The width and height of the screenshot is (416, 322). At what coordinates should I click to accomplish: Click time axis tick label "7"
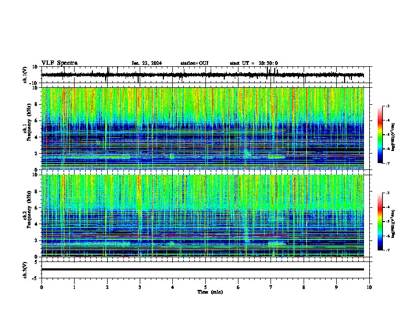pyautogui.click(x=271, y=287)
